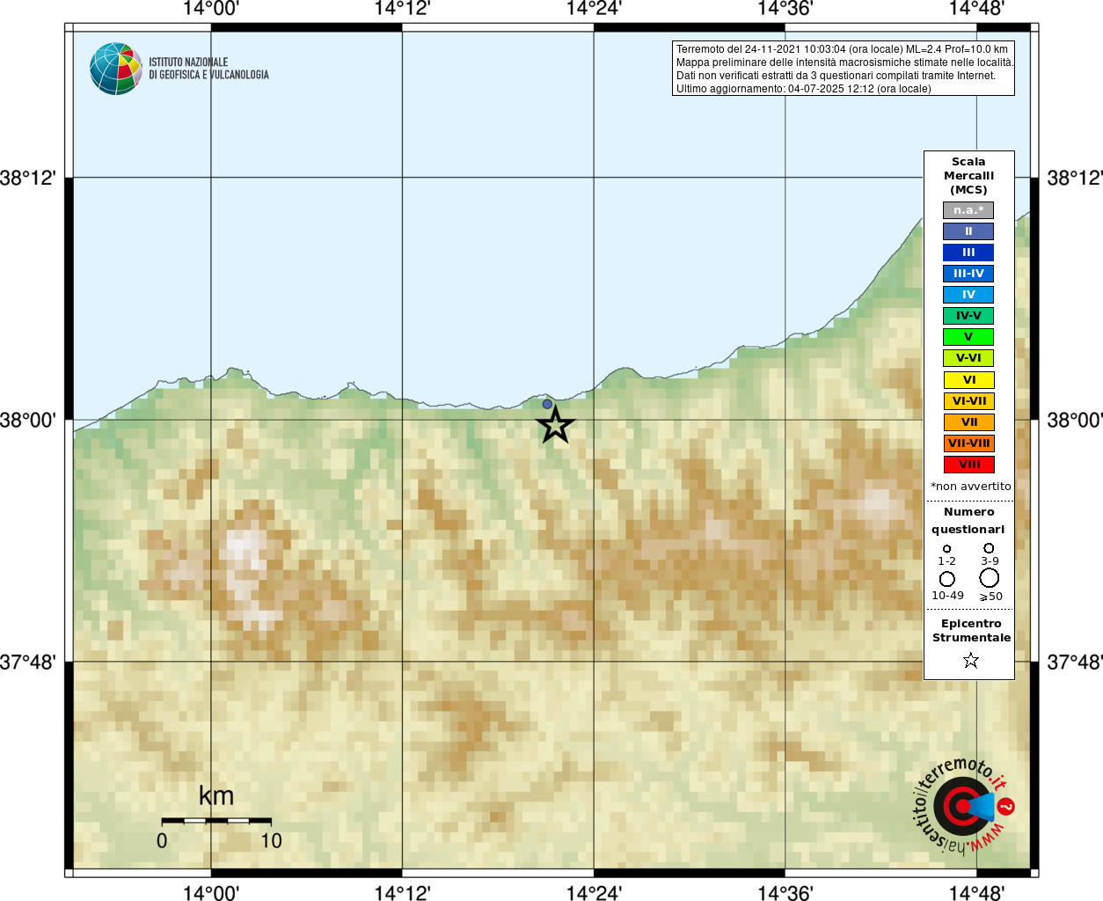Click the intensity III legend swatch
Image resolution: width=1103 pixels, height=901 pixels.
(x=968, y=253)
